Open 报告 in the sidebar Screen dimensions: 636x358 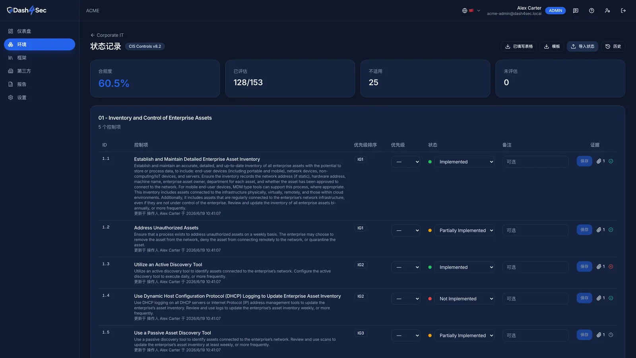[x=39, y=84]
